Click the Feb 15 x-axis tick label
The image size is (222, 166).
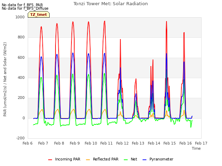pos(170,143)
